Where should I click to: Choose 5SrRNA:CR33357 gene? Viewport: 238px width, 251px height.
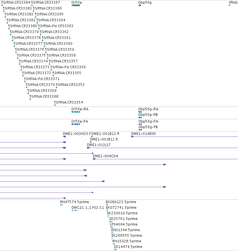(63, 61)
